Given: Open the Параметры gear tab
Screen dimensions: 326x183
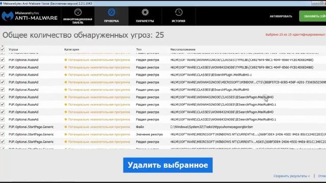Looking at the screenshot, I should click(145, 16).
